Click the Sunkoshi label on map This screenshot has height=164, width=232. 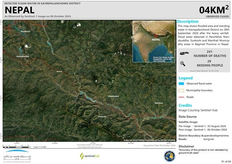pyautogui.click(x=102, y=117)
